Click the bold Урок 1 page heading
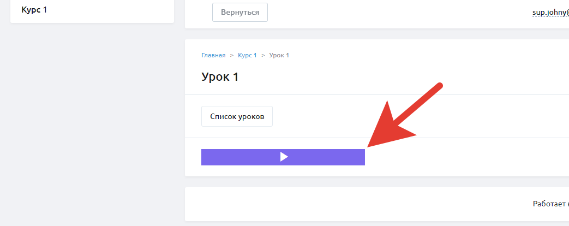 [220, 77]
